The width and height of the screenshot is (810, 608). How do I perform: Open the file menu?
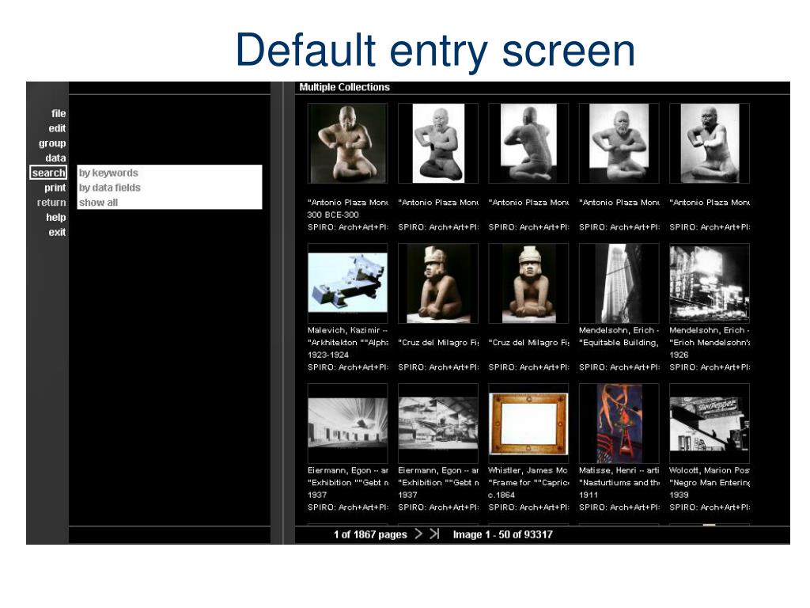pos(59,113)
